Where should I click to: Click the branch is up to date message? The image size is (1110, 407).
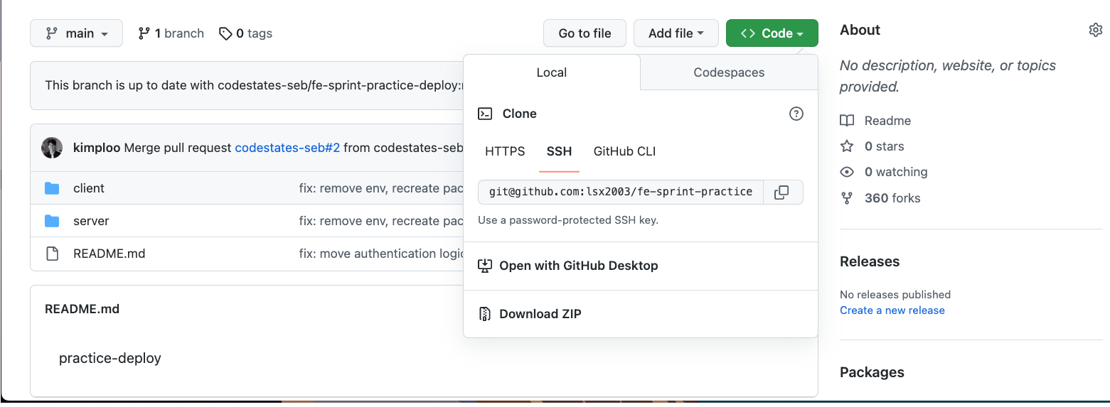pos(254,85)
